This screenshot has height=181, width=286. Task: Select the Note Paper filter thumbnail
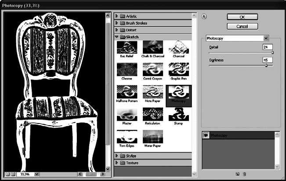153,92
